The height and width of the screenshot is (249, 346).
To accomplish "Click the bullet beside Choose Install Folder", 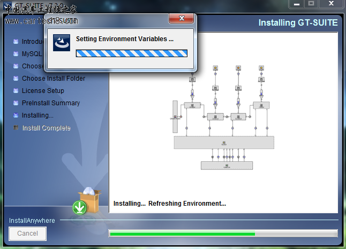I will pos(16,79).
